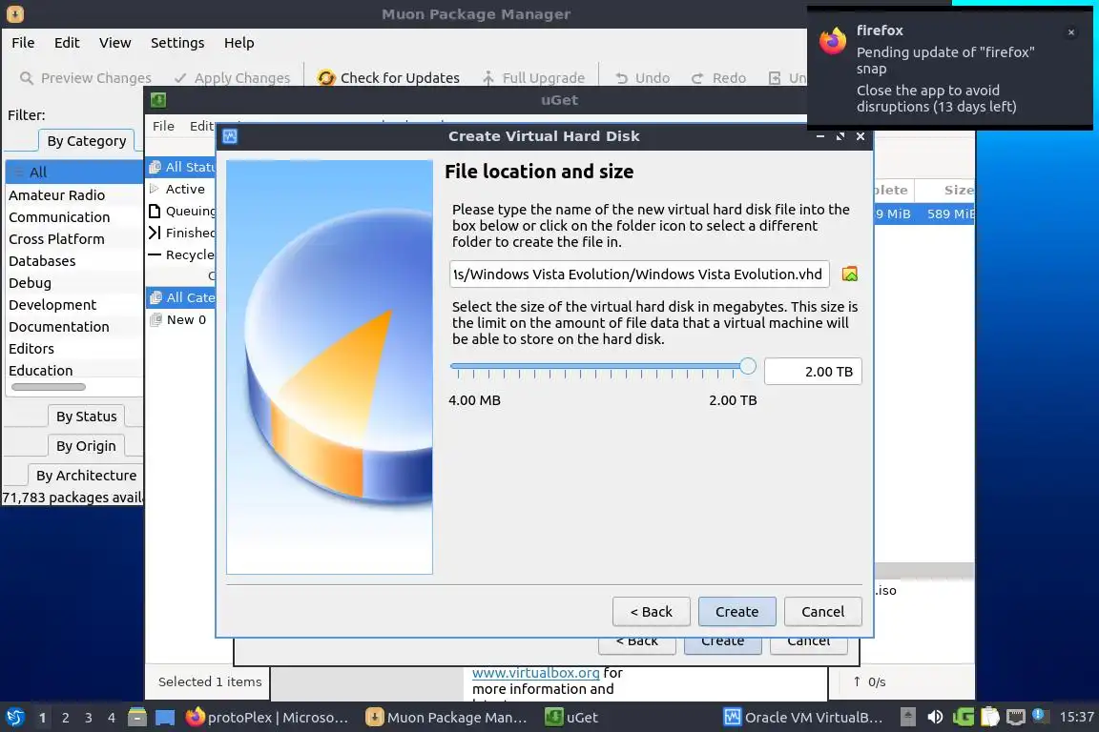Click the volume speaker icon in tray
The width and height of the screenshot is (1099, 732).
[935, 718]
